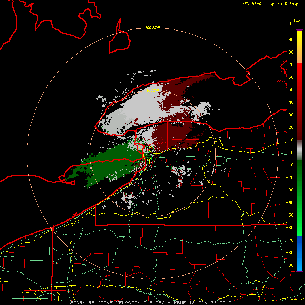Click the 50 NMI range ring label
This screenshot has width=305, height=305.
152,90
